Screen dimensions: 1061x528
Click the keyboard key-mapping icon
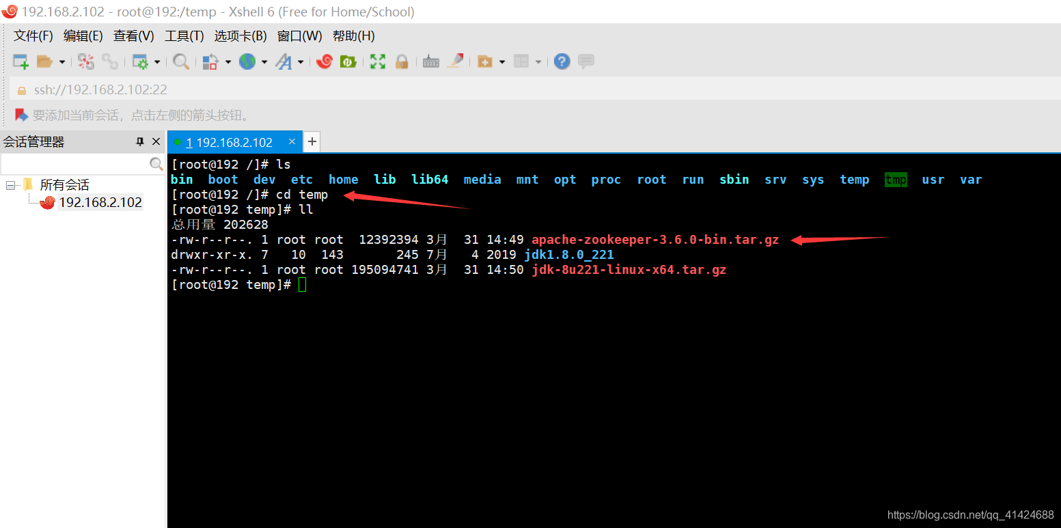(x=431, y=61)
